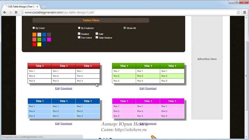Select the By Features radio button
The height and width of the screenshot is (140, 249).
[x=79, y=28]
